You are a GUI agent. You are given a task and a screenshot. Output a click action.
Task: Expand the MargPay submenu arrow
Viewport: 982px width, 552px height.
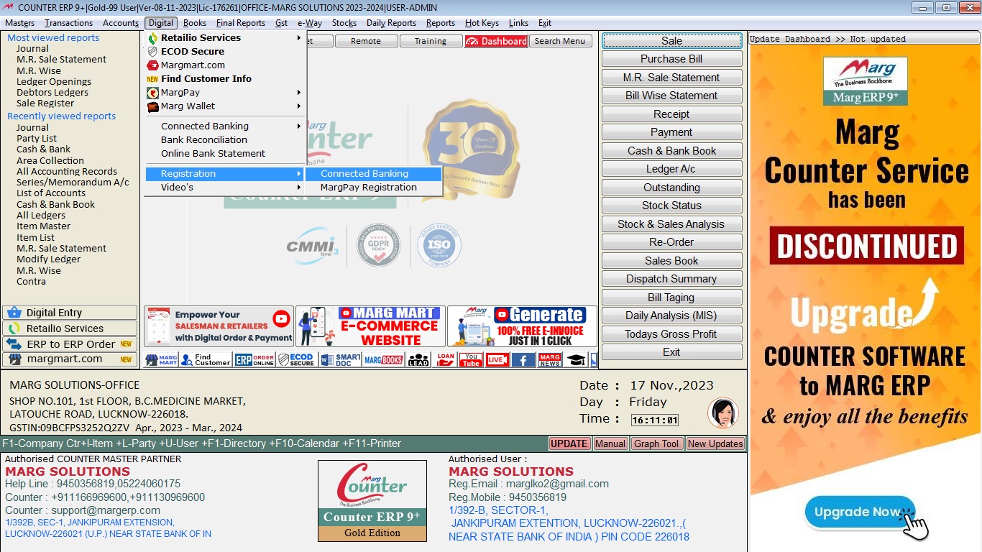point(299,92)
